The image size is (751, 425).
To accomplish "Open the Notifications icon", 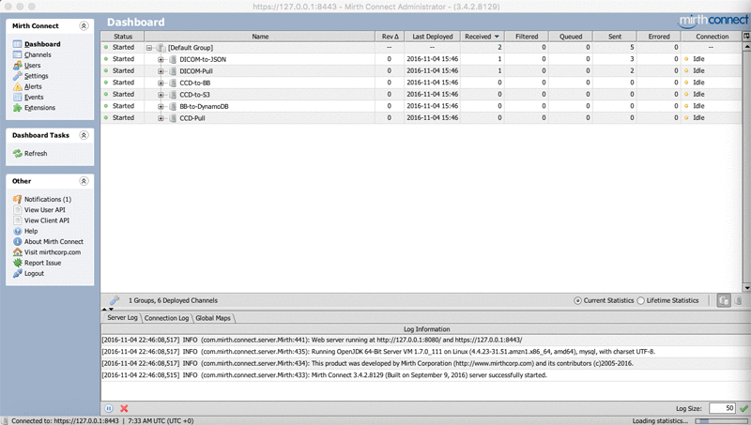I will 17,199.
